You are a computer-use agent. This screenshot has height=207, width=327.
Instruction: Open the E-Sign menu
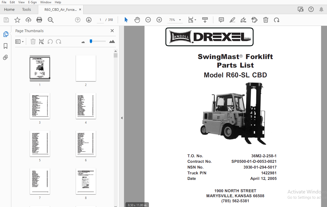[x=32, y=2]
